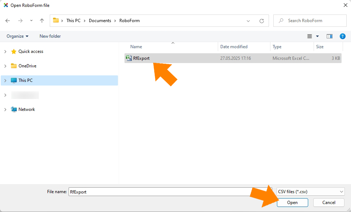Select OneDrive in sidebar

(27, 66)
